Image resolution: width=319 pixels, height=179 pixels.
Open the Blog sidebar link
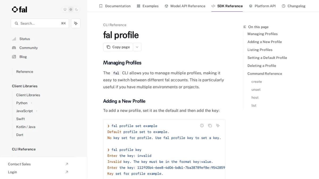click(23, 57)
